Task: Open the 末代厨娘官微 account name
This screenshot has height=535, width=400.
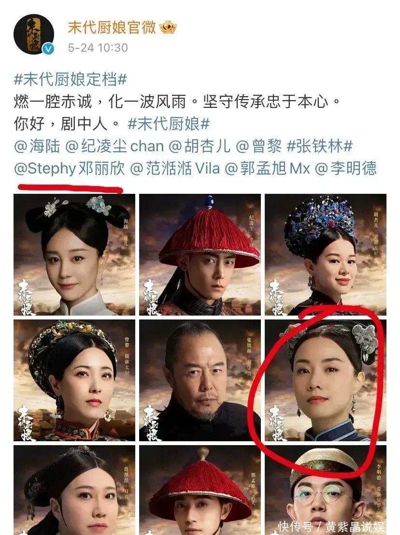Action: [x=112, y=27]
